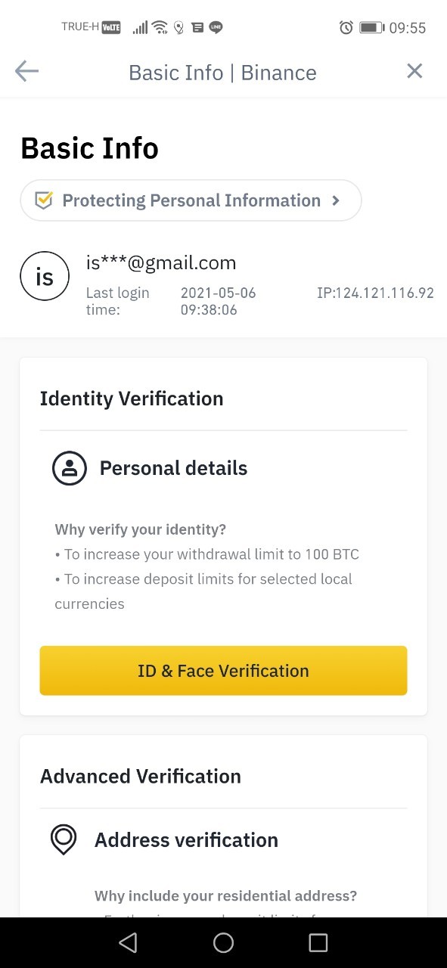447x968 pixels.
Task: Select the Advanced Verification heading
Action: pos(141,777)
